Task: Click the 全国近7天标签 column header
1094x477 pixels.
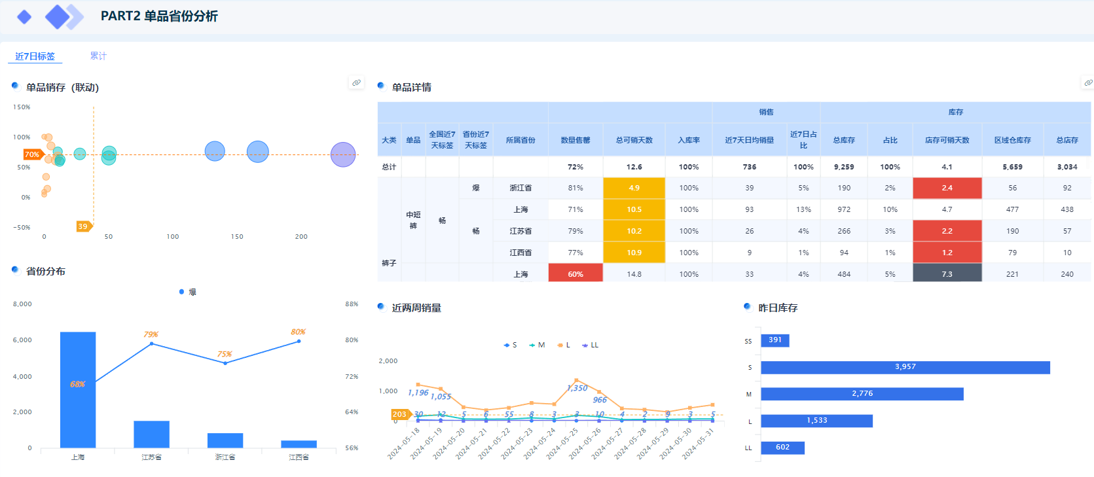Action: coord(442,140)
